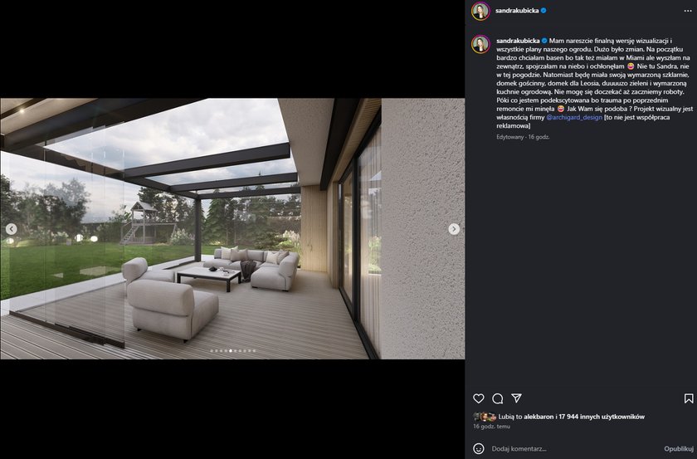
Task: Go to next carousel image arrow
Action: 454,228
